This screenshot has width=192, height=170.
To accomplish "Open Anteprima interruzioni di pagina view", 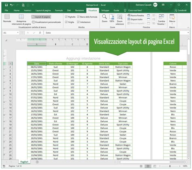I will pyautogui.click(x=21, y=19).
